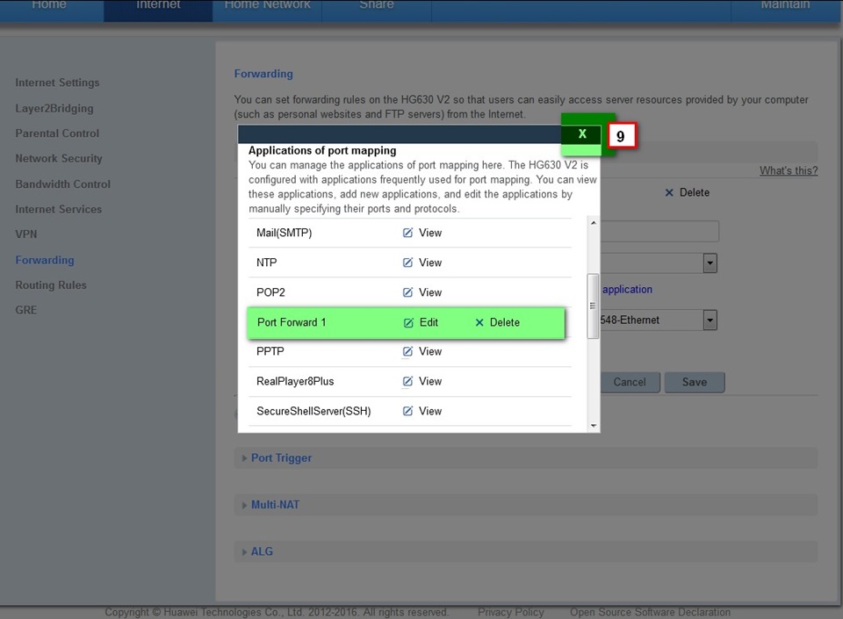Click the View icon for Mail(SMTP)

407,233
